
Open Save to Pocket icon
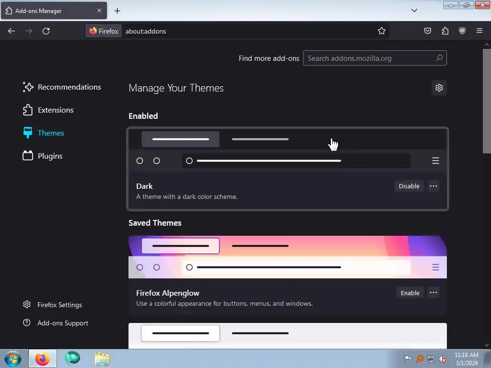[427, 31]
